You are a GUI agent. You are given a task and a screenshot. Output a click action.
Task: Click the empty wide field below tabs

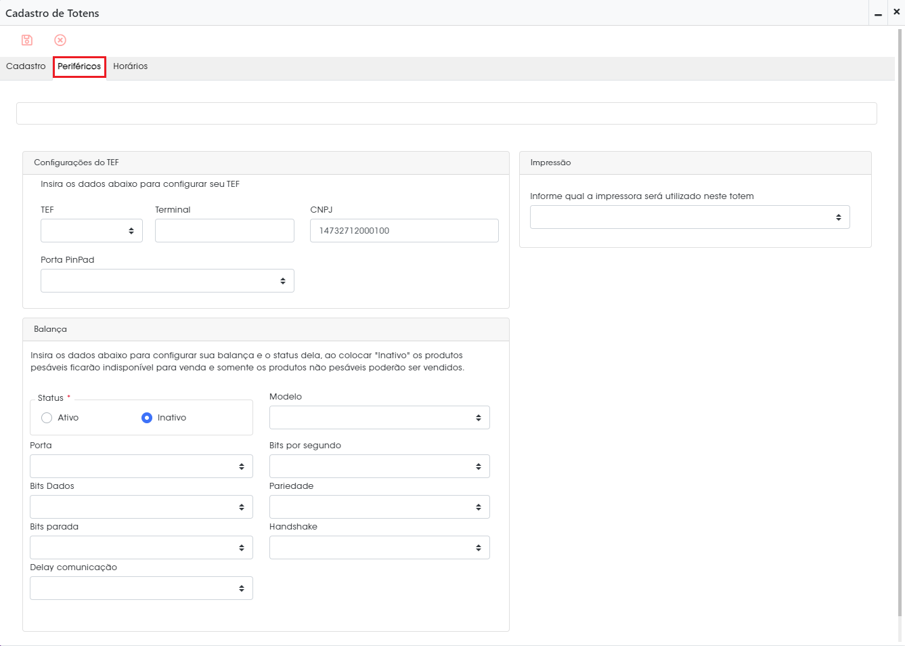[447, 114]
